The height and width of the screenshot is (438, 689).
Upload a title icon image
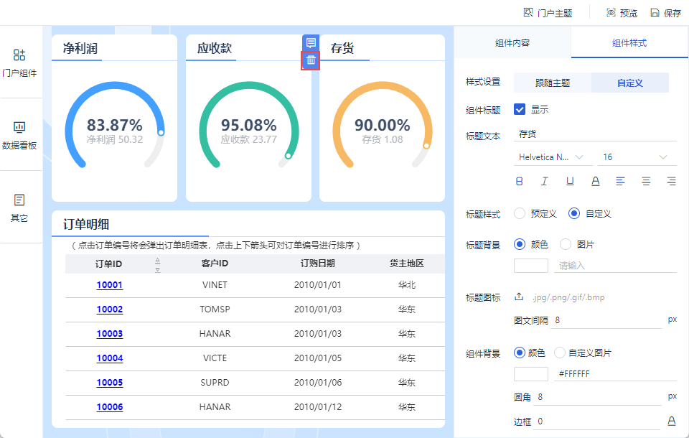520,297
